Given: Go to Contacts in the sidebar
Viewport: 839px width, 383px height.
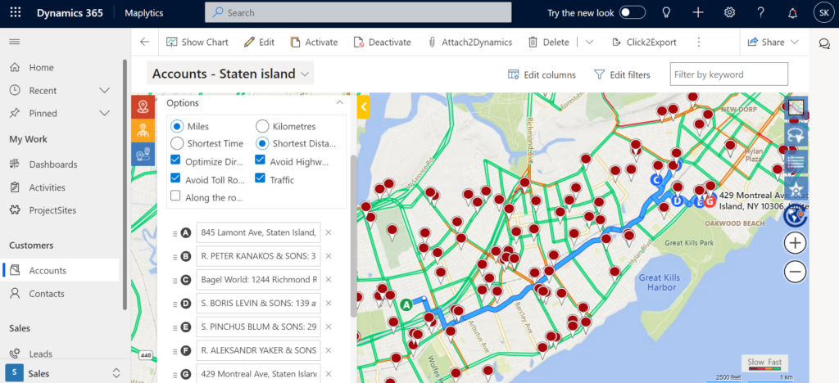Looking at the screenshot, I should [47, 294].
